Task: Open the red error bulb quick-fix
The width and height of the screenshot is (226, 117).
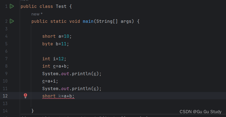Action: click(25, 96)
